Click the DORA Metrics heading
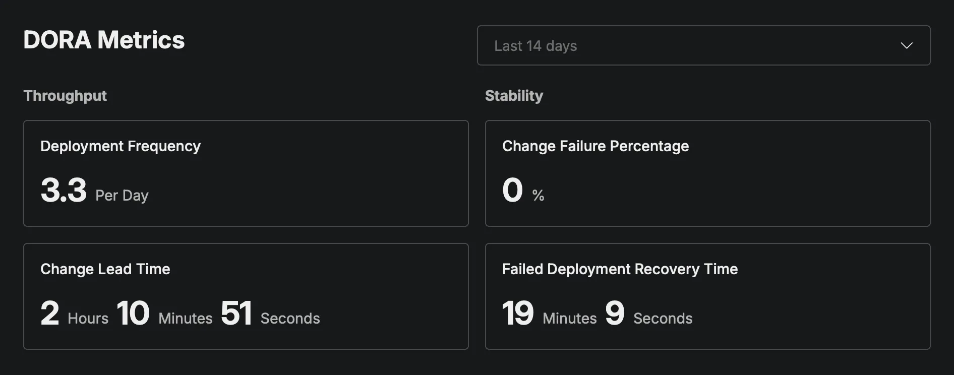The width and height of the screenshot is (954, 375). tap(104, 40)
